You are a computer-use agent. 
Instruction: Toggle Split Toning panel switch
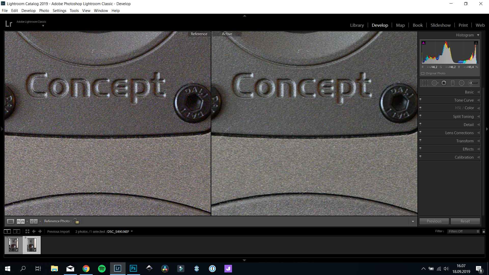tap(420, 116)
